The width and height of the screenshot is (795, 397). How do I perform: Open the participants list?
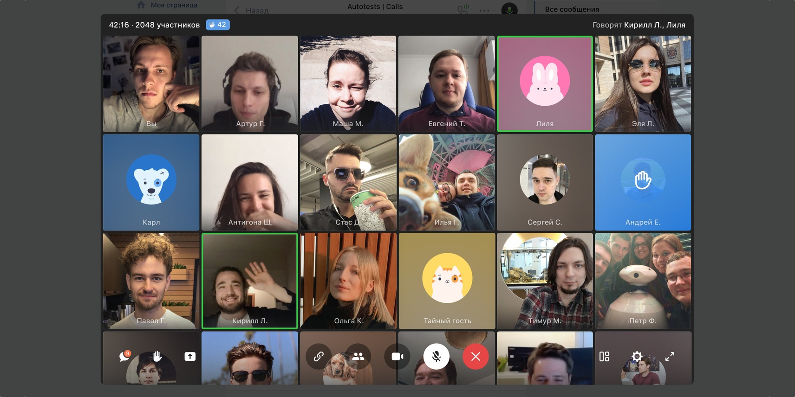click(x=358, y=356)
